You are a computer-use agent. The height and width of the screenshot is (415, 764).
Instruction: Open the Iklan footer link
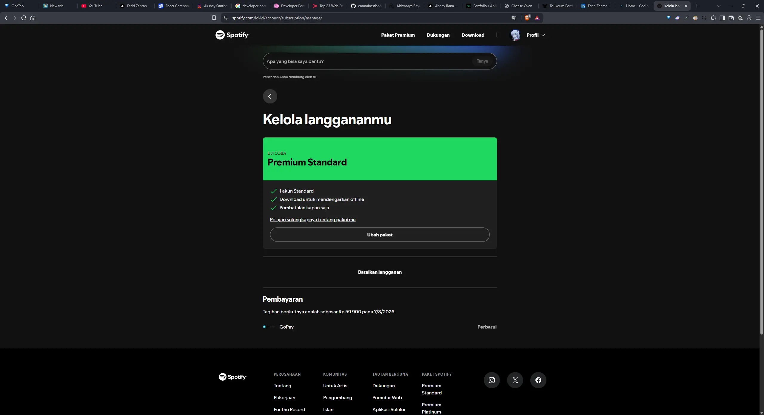328,410
